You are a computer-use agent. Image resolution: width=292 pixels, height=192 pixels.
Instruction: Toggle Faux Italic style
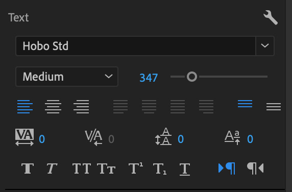tap(52, 169)
